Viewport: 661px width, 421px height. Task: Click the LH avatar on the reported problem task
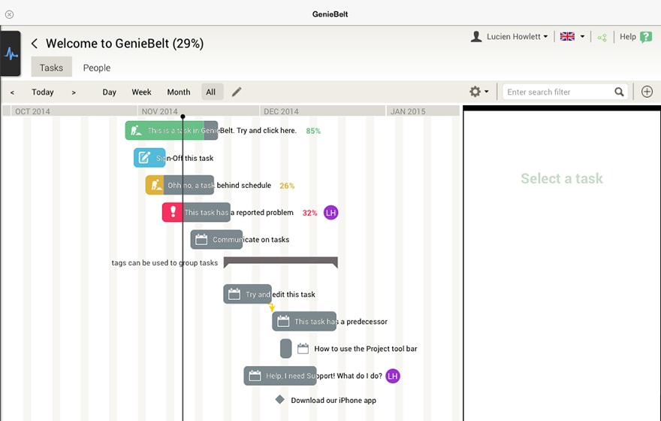pyautogui.click(x=331, y=213)
